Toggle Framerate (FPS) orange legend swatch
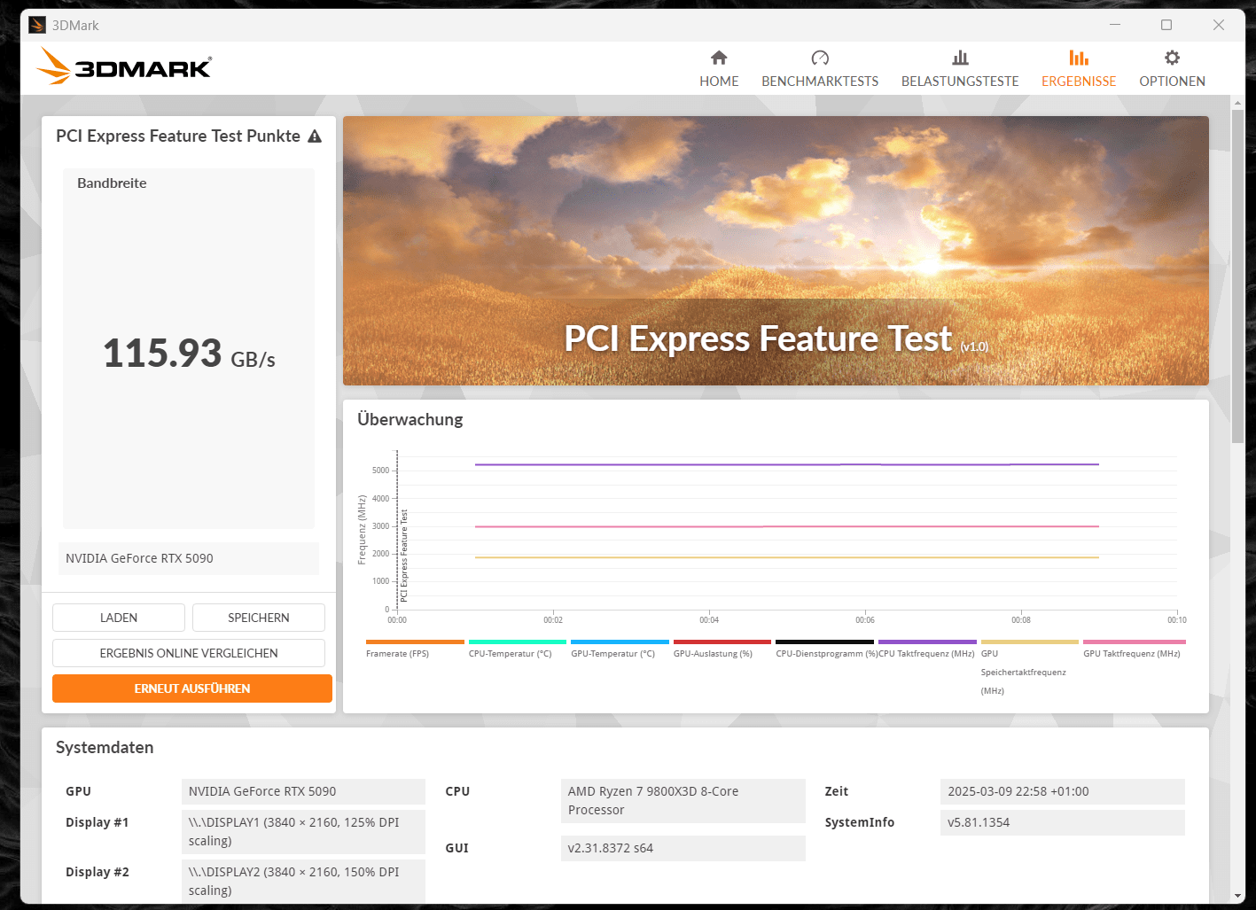The height and width of the screenshot is (910, 1256). click(415, 642)
